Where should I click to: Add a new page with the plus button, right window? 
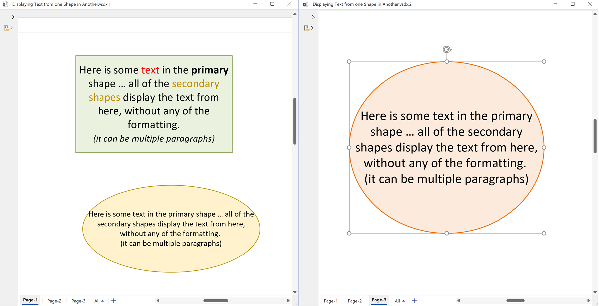[x=414, y=301]
